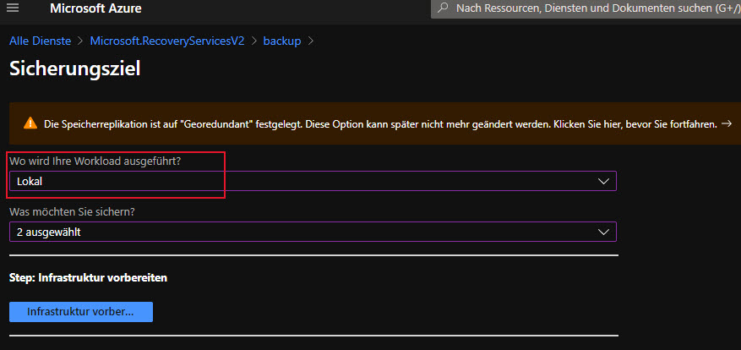Open the workload location dropdown showing Lokal
Viewport: 741px width, 350px height.
(313, 181)
